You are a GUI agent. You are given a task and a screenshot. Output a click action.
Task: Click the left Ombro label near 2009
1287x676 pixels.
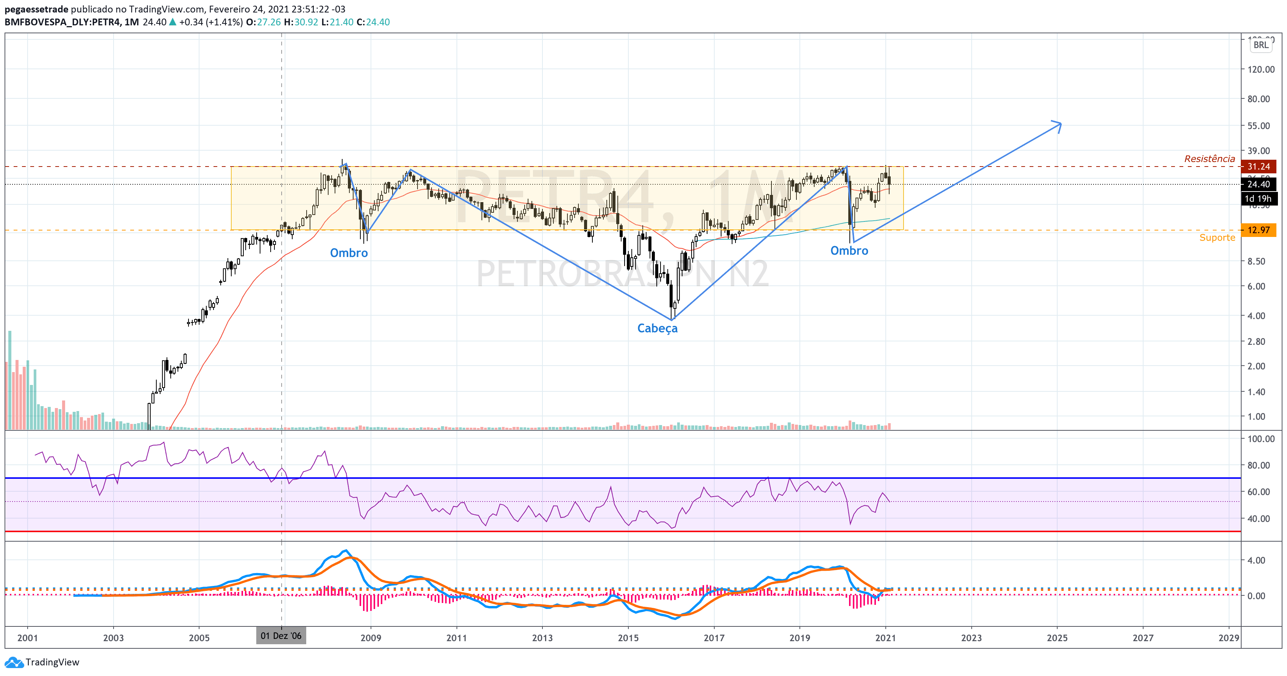[x=349, y=253]
